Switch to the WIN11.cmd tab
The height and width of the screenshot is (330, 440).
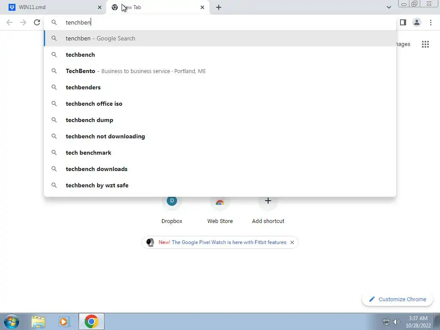point(53,7)
